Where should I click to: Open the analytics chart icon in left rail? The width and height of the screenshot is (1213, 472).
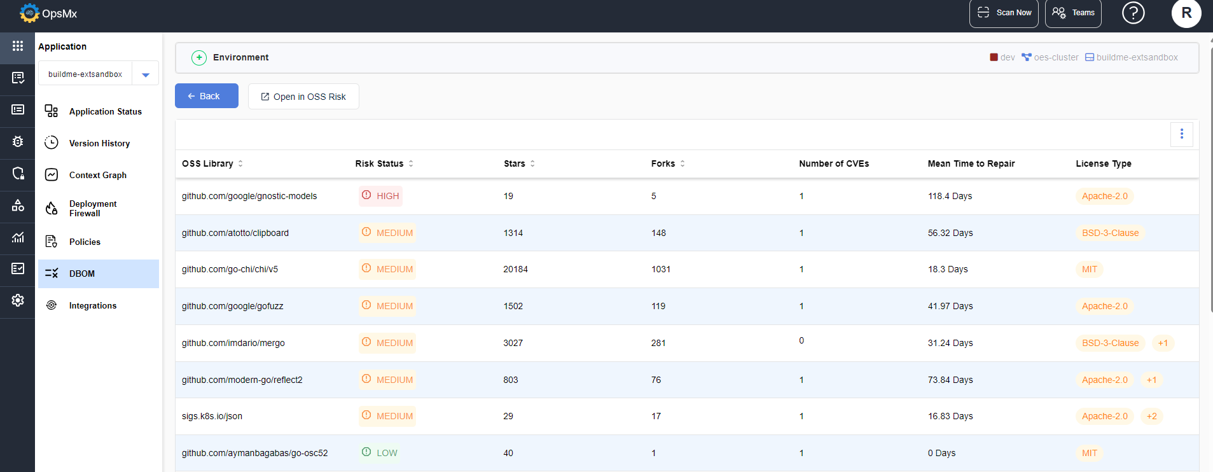[17, 237]
